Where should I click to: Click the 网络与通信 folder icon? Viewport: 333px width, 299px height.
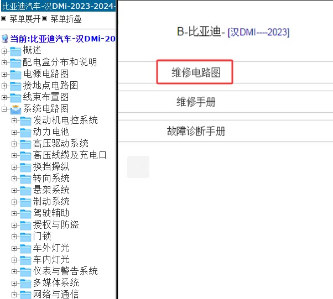coord(25,295)
